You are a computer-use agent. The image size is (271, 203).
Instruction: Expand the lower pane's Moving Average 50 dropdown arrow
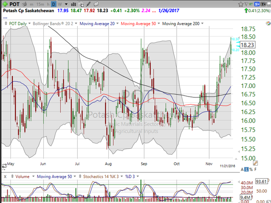(75, 176)
